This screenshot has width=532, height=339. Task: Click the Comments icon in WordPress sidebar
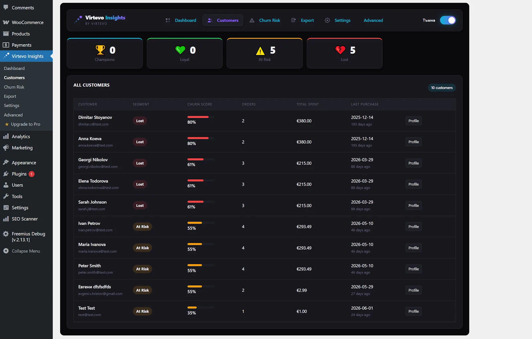click(x=6, y=7)
